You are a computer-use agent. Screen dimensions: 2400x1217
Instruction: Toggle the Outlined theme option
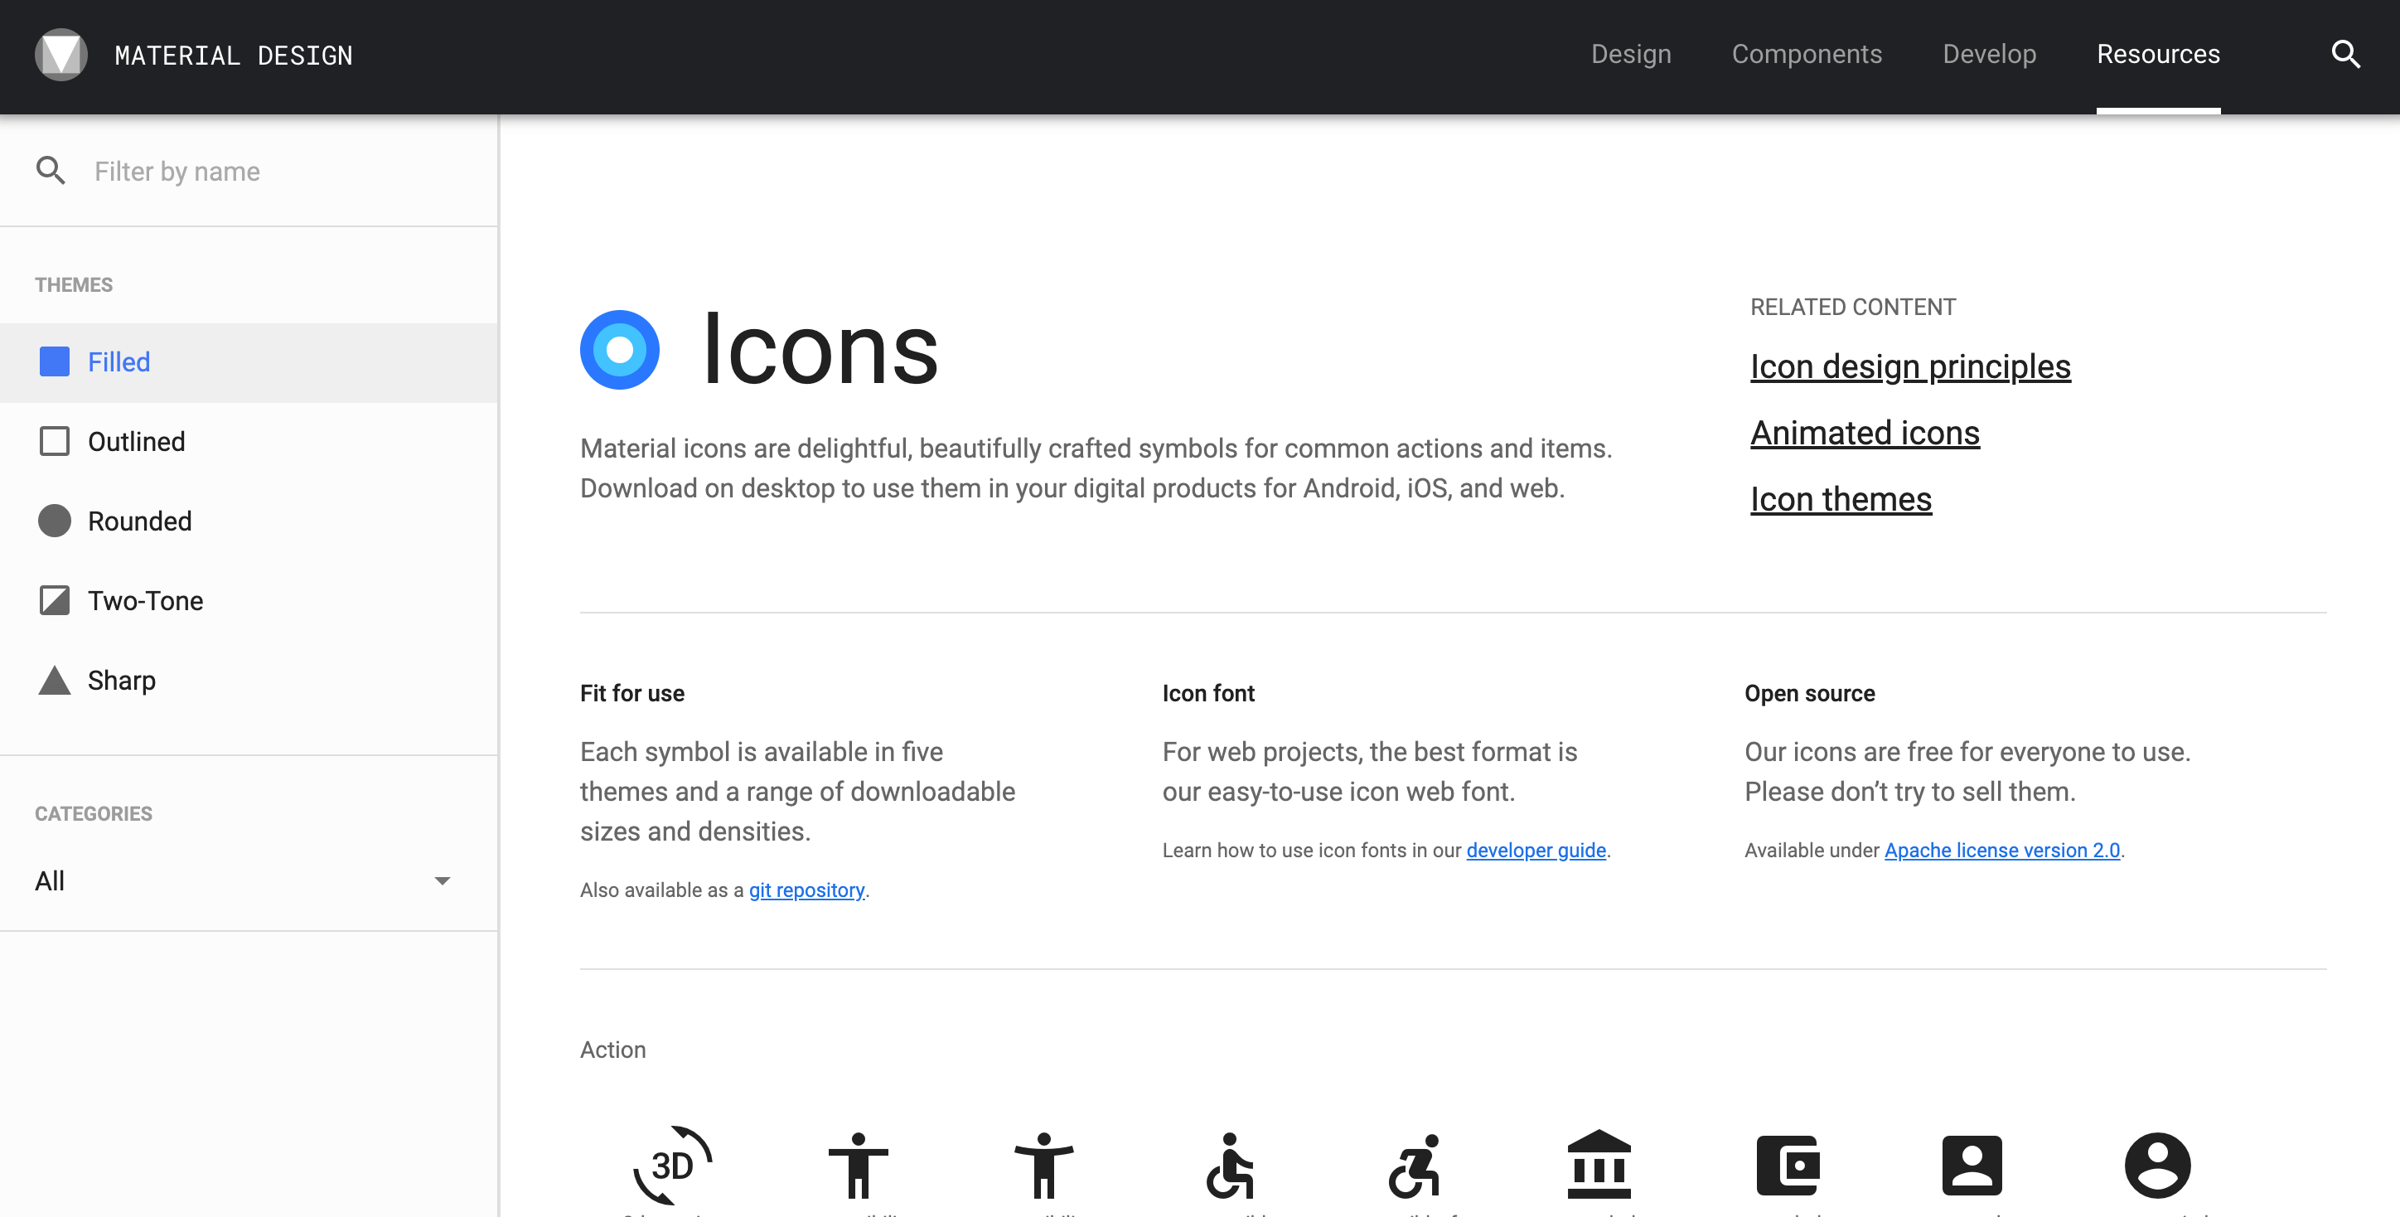pyautogui.click(x=135, y=441)
